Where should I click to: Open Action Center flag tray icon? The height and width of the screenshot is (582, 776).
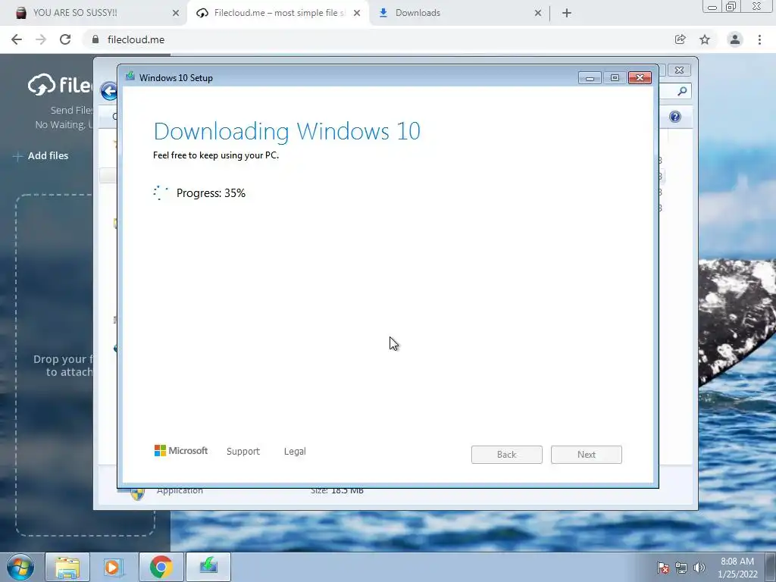(x=663, y=568)
